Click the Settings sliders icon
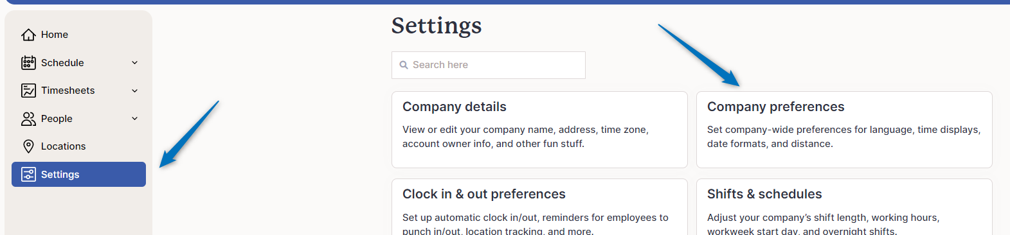Screen dimensions: 1010x235 28,175
